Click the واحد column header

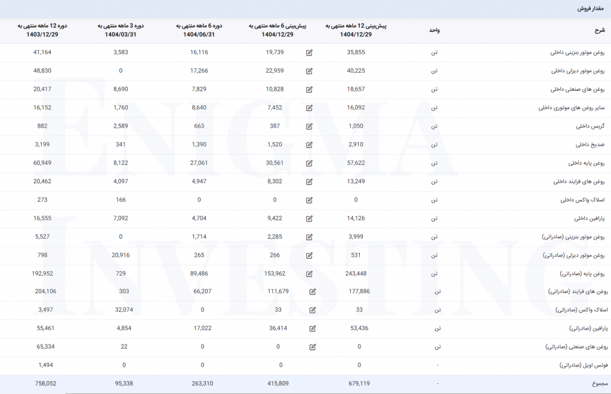pyautogui.click(x=434, y=30)
